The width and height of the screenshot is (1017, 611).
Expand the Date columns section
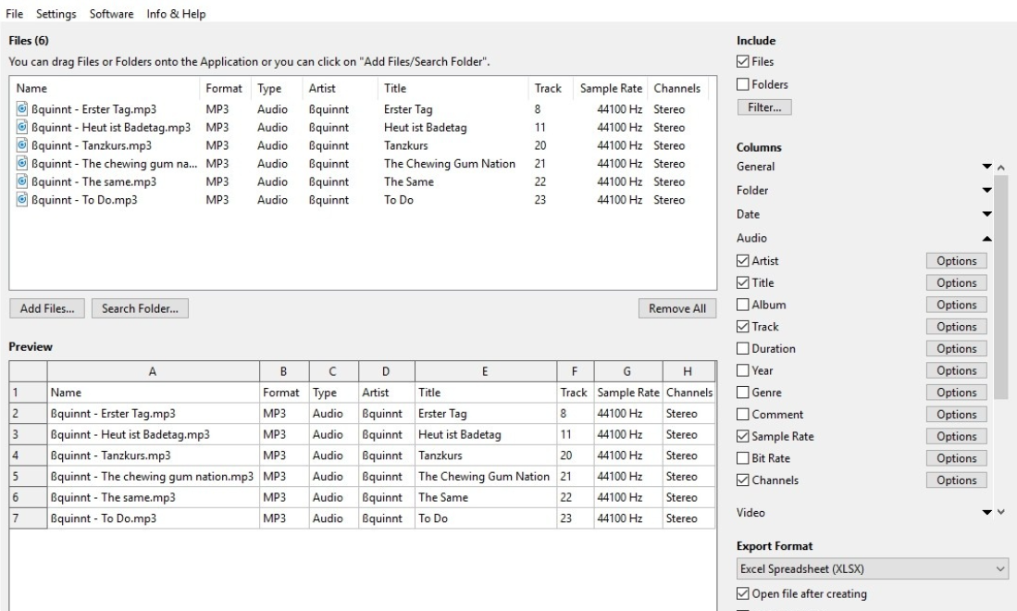(986, 214)
